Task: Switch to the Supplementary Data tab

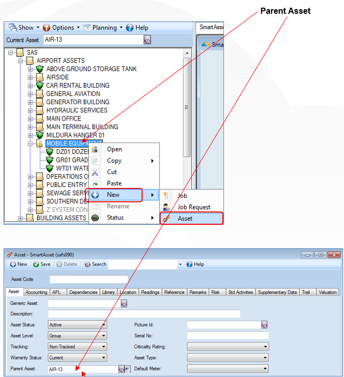Action: (277, 292)
